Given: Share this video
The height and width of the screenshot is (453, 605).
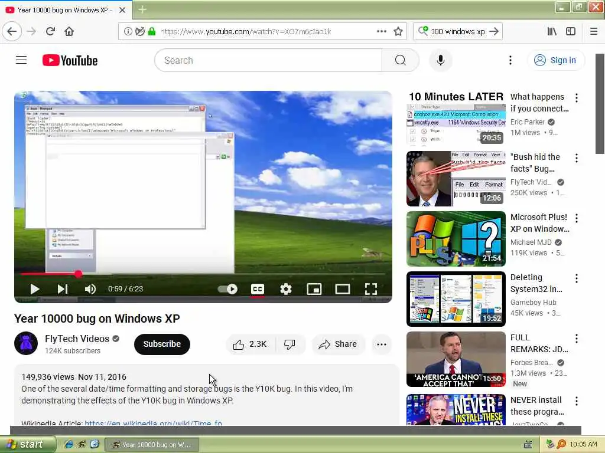Looking at the screenshot, I should point(338,344).
